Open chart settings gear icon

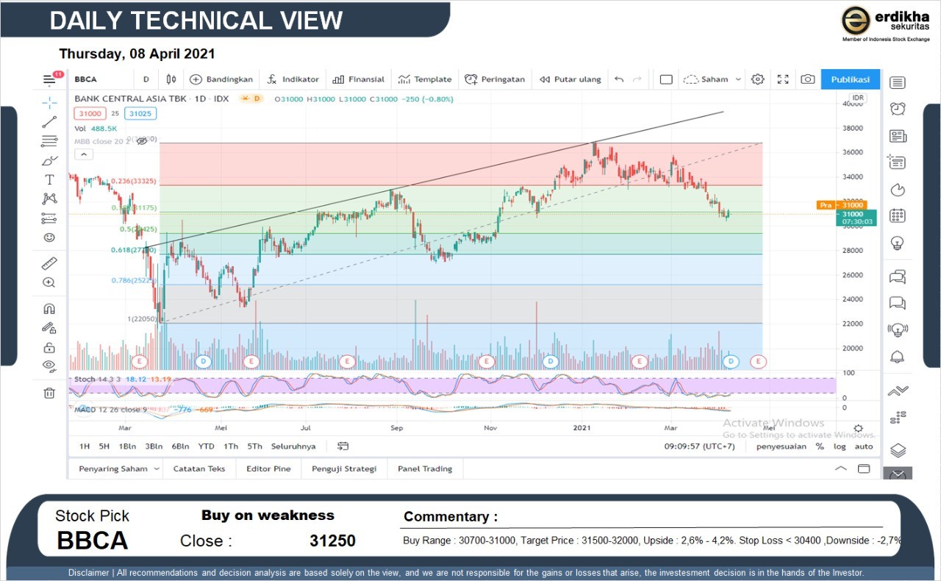click(x=757, y=79)
